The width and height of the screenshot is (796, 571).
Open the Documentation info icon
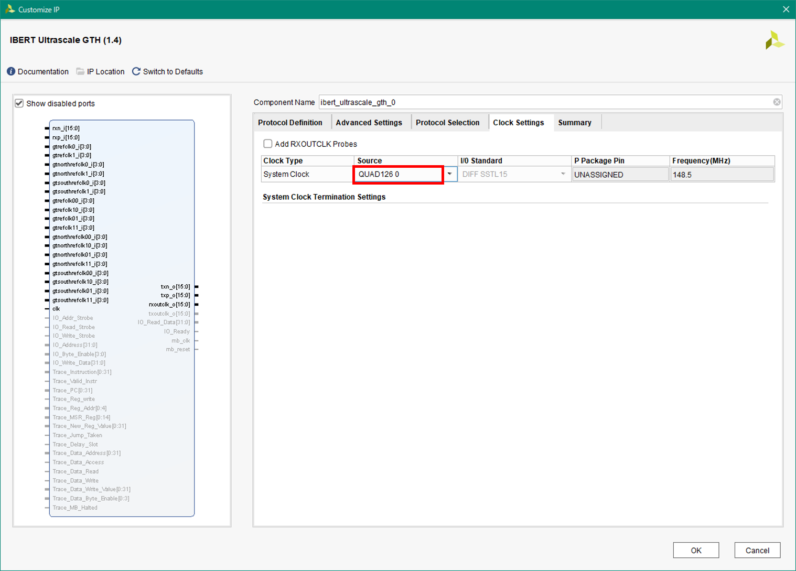11,71
